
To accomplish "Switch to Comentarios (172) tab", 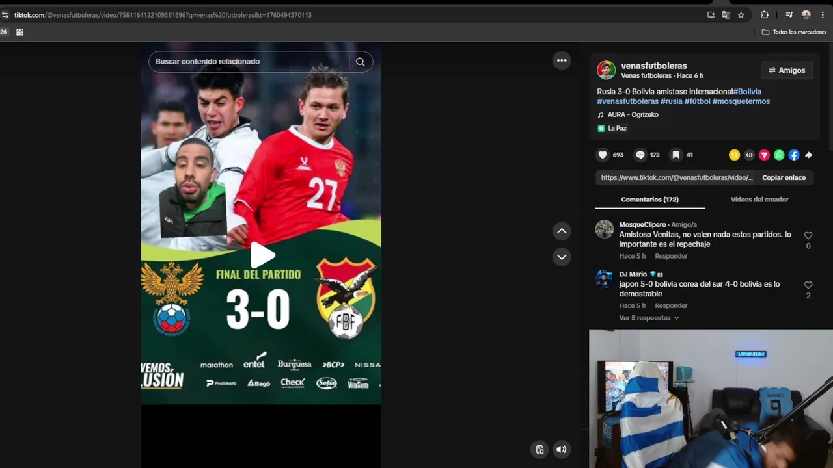I will click(649, 200).
